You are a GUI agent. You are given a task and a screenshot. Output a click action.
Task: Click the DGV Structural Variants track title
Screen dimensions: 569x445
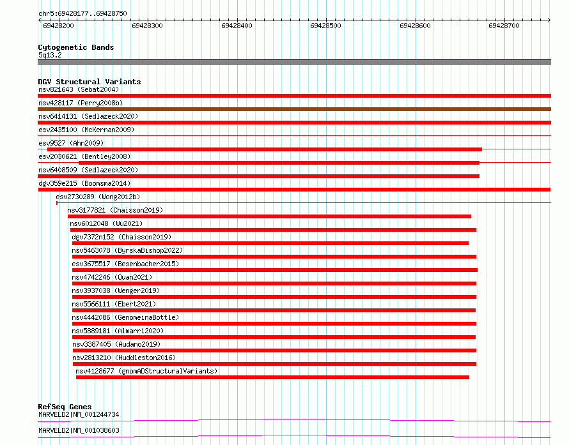tap(90, 82)
